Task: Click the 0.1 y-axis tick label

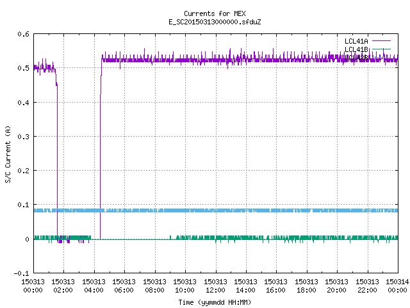Action: coord(23,205)
